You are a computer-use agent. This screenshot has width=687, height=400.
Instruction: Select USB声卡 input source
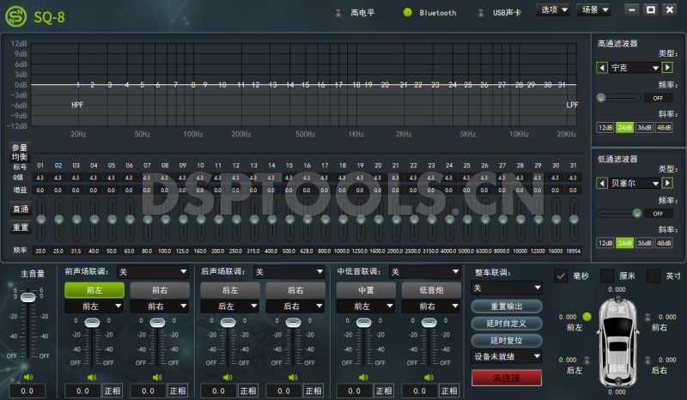pos(482,13)
